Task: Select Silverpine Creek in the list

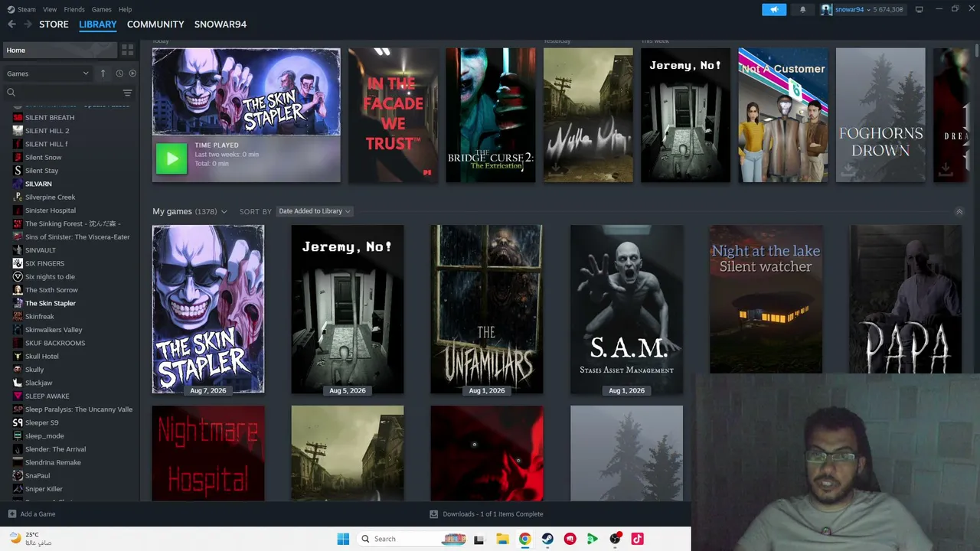Action: tap(50, 197)
